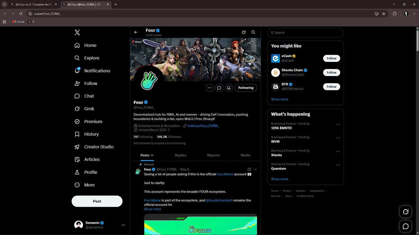Open Explore in the left sidebar
The height and width of the screenshot is (235, 419).
click(87, 58)
